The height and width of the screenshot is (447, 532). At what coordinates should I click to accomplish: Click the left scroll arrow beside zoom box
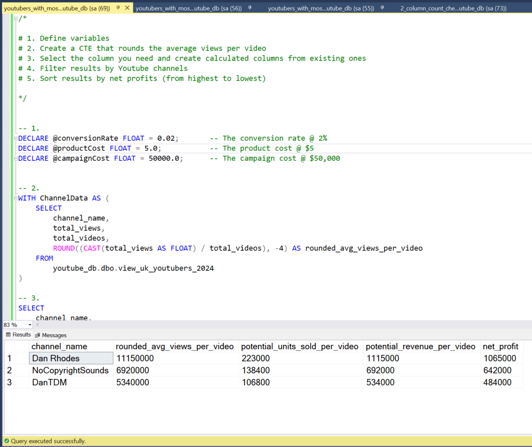37,325
